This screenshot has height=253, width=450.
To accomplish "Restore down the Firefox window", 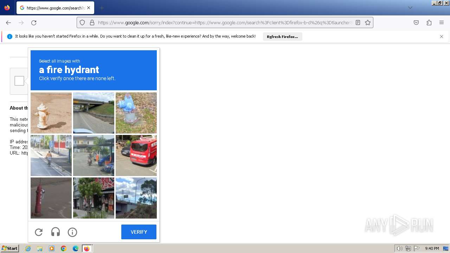I will click(440, 3).
